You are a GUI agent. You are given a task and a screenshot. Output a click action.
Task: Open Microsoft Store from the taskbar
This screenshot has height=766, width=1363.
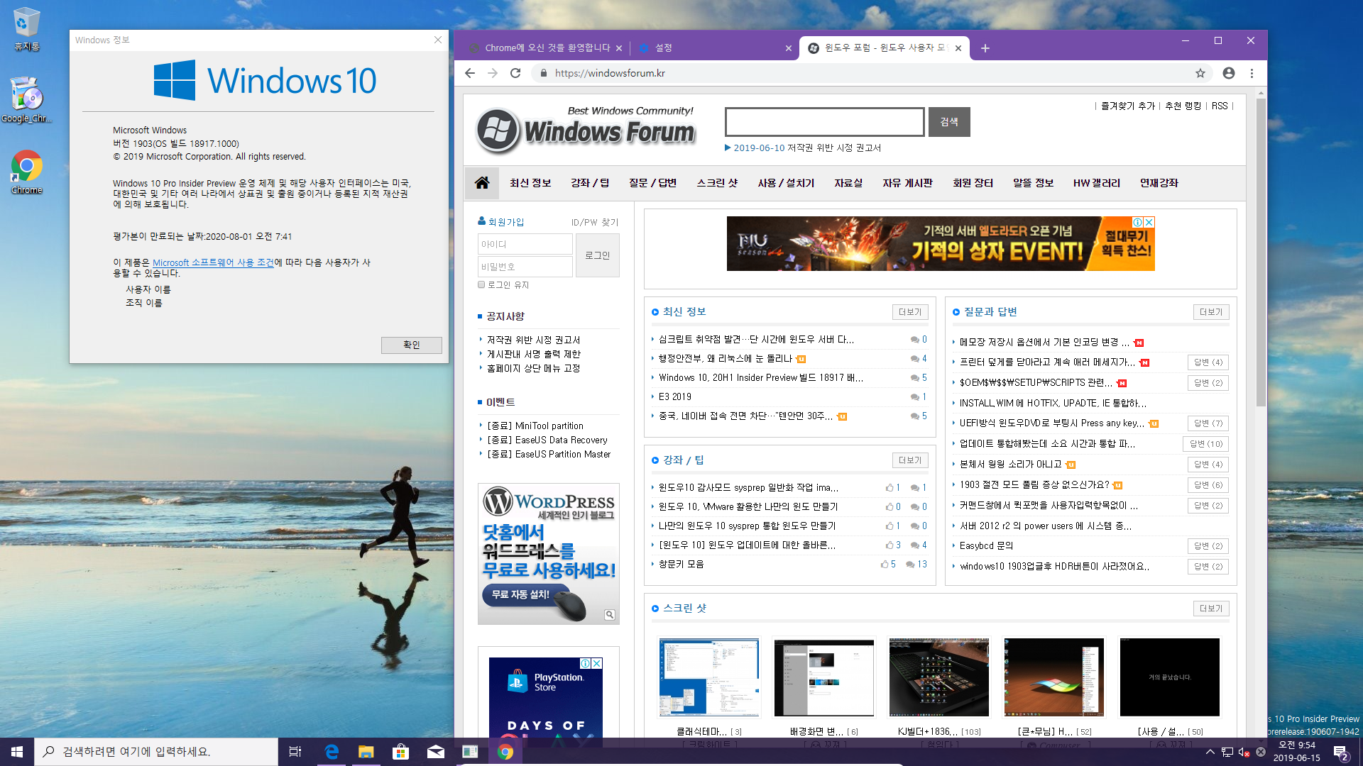[x=400, y=752]
